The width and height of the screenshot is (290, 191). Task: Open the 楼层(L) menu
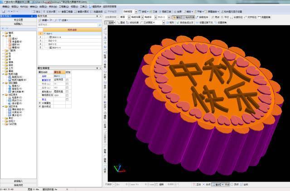[x=15, y=6]
